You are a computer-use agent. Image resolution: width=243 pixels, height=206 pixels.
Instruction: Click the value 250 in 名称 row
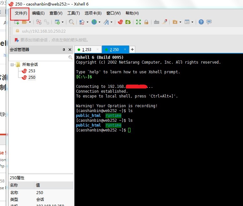(40, 192)
